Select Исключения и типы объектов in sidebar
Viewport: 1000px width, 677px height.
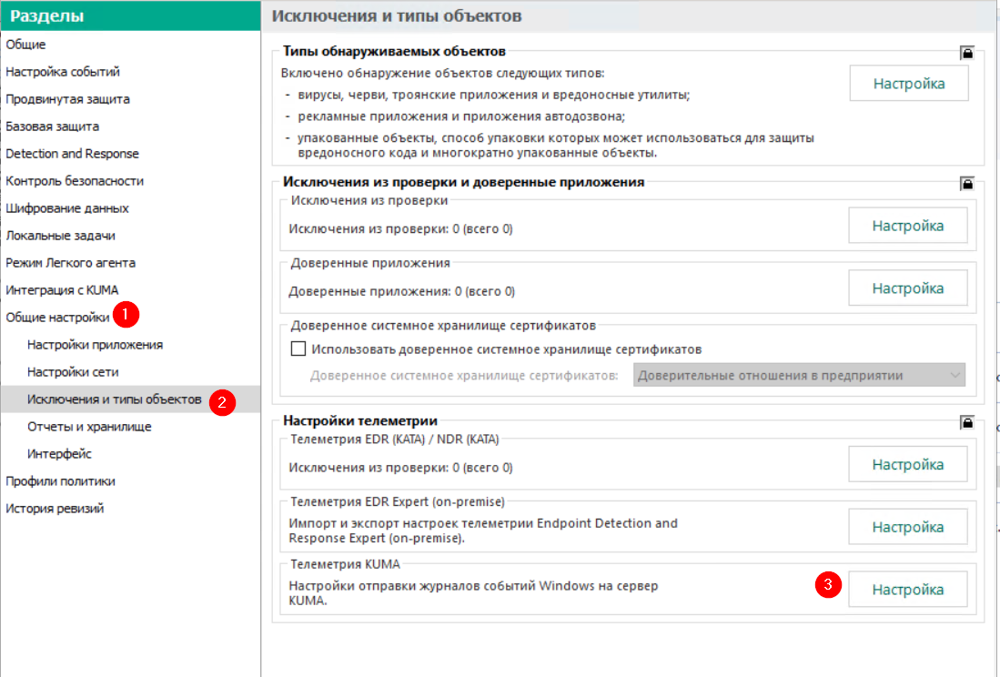pos(114,399)
